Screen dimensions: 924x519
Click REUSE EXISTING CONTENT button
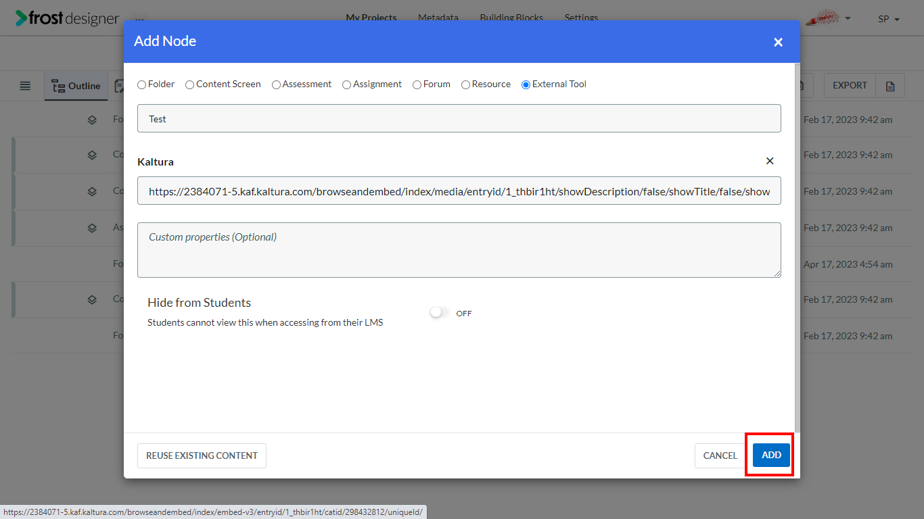click(202, 455)
